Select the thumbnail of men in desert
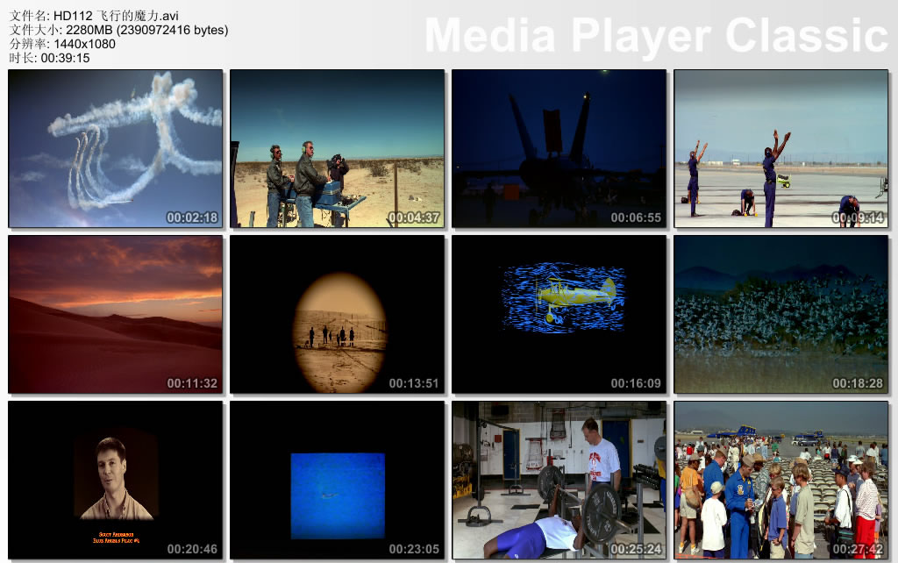The height and width of the screenshot is (563, 898). coord(338,148)
